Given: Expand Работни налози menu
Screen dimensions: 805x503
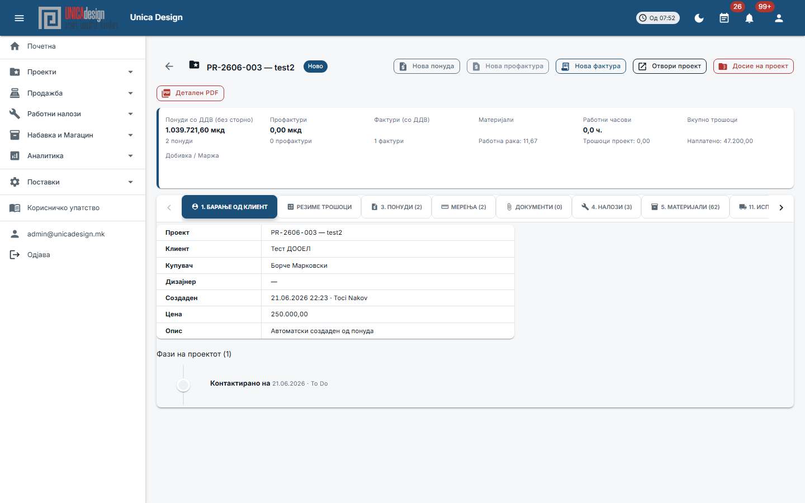Looking at the screenshot, I should click(x=73, y=114).
